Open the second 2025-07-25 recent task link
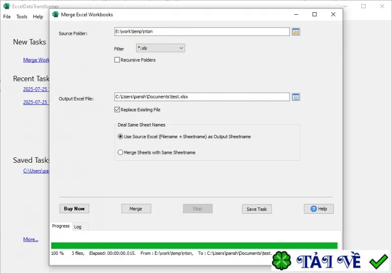Viewport: 392px width, 274px height. (x=36, y=102)
